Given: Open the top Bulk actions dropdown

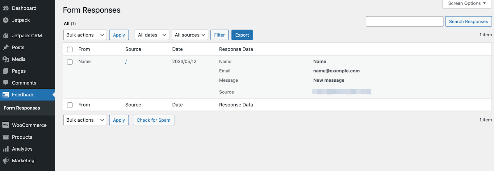Looking at the screenshot, I should tap(85, 35).
